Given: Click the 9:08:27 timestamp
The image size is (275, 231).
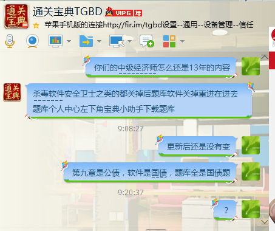Looking at the screenshot, I should [131, 129].
